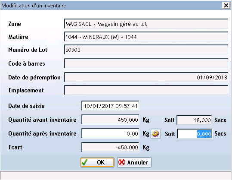This screenshot has height=180, width=232.
Task: Select the Date de péremption field
Action: click(x=146, y=77)
